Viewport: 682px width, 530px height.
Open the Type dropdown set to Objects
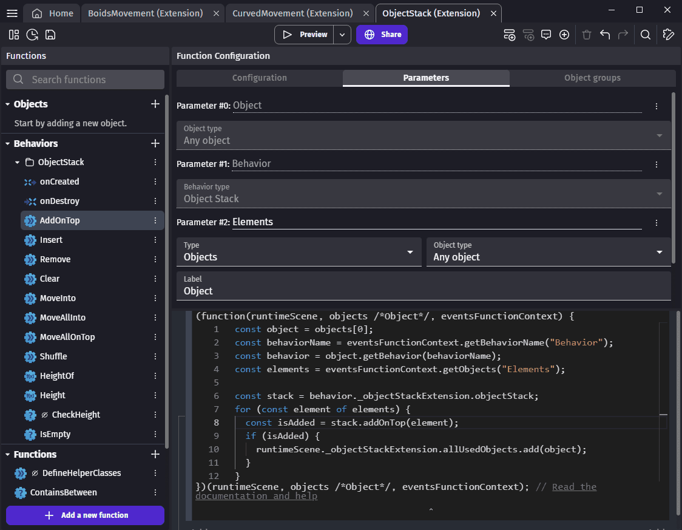coord(299,252)
